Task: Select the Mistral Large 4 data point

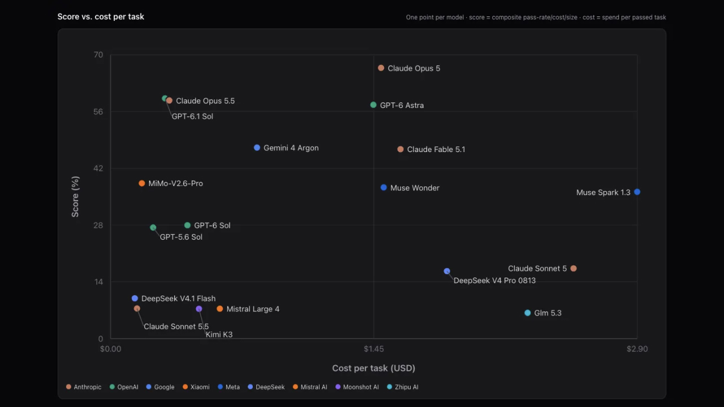Action: 220,309
